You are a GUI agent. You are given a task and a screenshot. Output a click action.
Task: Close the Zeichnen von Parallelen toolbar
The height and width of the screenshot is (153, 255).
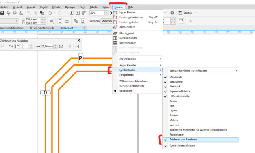point(79,40)
